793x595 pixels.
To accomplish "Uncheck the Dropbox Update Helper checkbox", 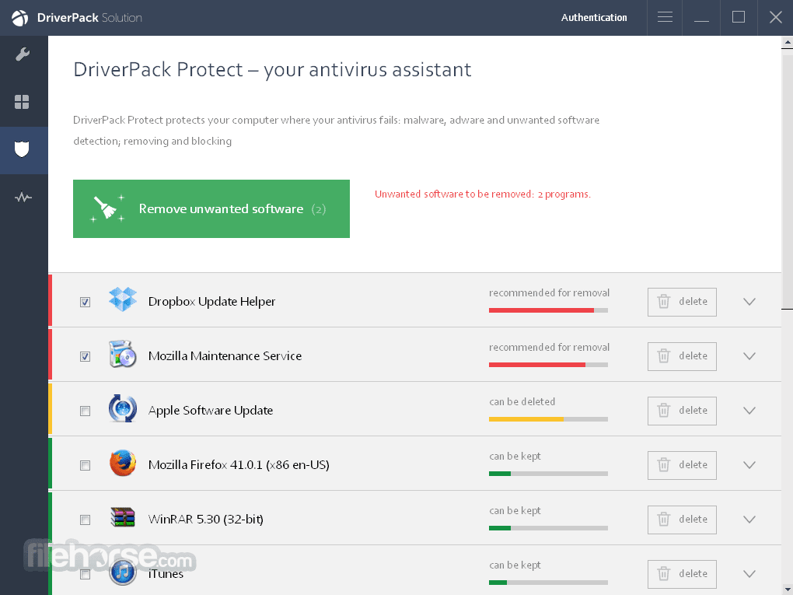I will (85, 302).
